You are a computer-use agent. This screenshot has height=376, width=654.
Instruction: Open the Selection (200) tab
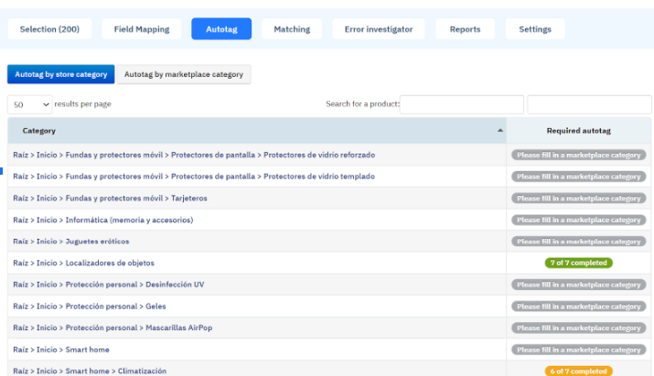(x=49, y=29)
